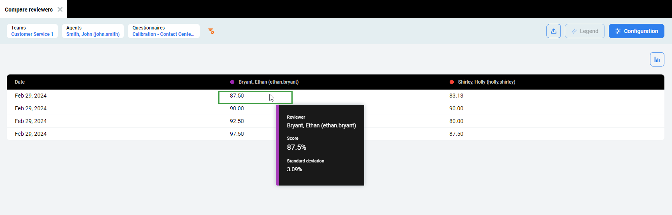Select Ethan's 87.50 score cell
Screen dimensions: 672x215
pos(237,96)
